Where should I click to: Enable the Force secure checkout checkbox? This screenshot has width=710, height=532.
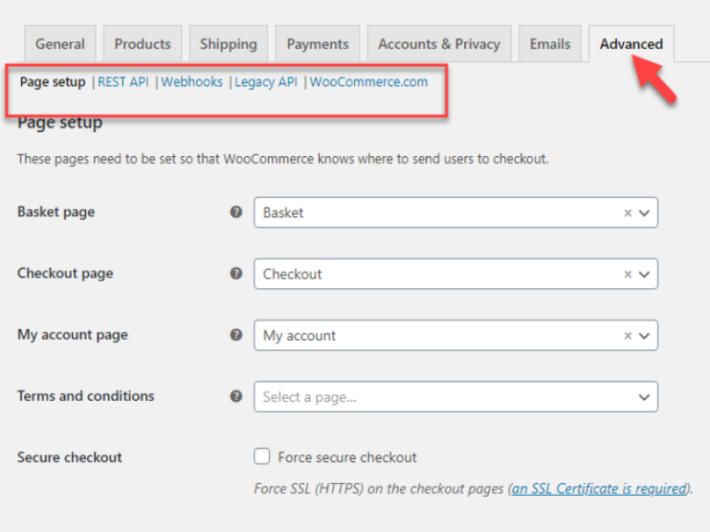coord(262,457)
